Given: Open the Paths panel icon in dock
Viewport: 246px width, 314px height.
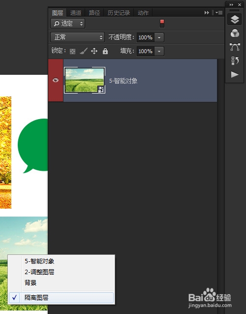Looking at the screenshot, I should coord(235,47).
